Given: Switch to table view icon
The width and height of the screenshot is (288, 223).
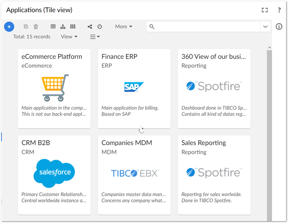Looking at the screenshot, I should point(53,27).
